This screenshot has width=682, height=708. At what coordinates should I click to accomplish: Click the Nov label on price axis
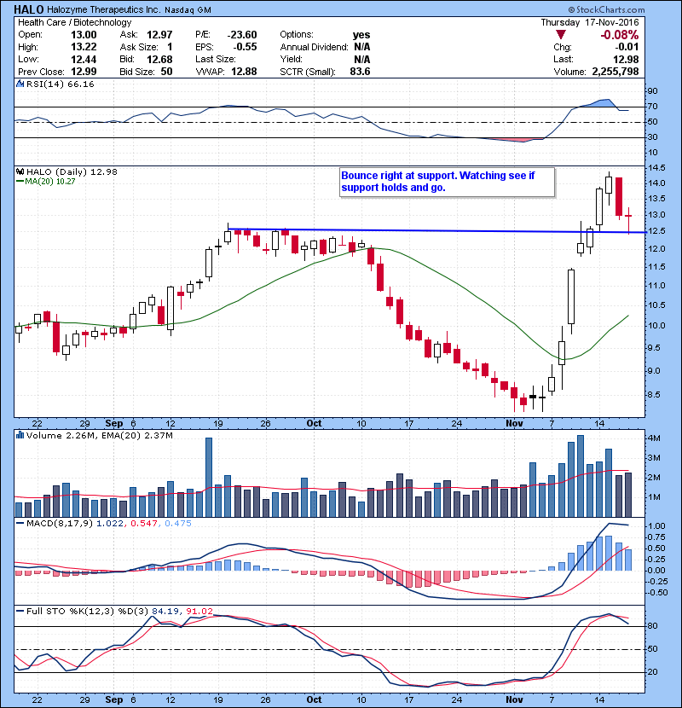click(514, 423)
